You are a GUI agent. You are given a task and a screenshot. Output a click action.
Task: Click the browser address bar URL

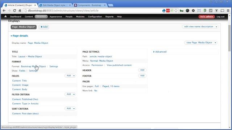63,10
